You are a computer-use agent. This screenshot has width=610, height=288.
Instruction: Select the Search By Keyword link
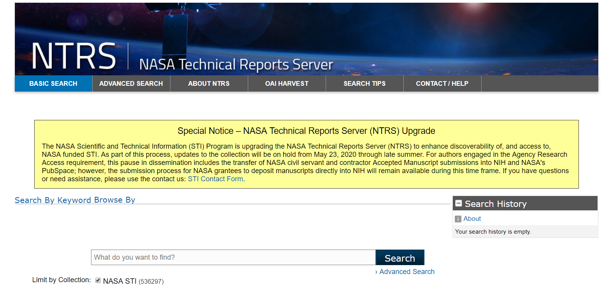point(53,200)
